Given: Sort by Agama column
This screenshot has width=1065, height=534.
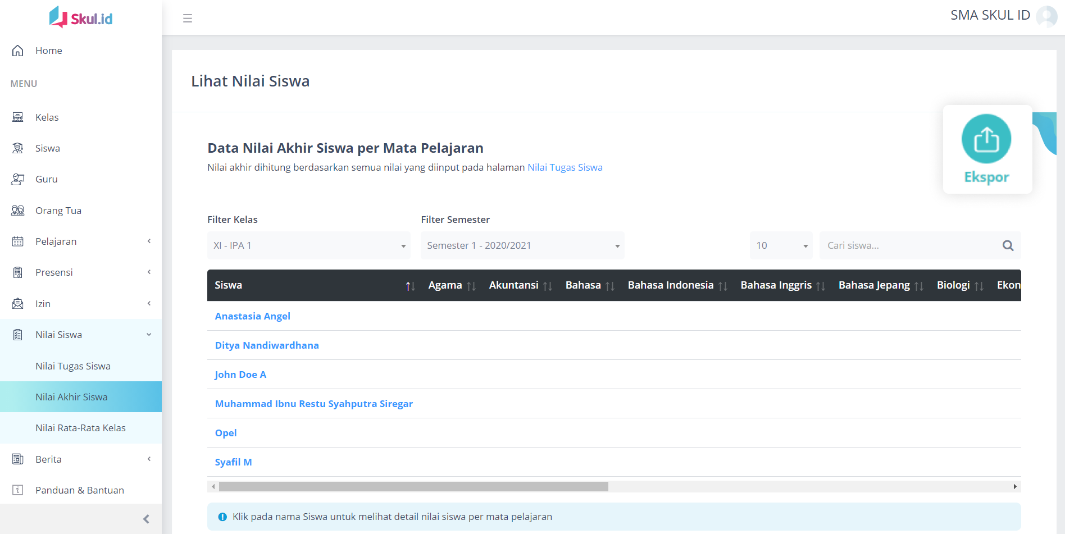Looking at the screenshot, I should (471, 286).
